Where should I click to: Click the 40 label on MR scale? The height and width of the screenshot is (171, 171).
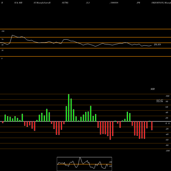167,113
